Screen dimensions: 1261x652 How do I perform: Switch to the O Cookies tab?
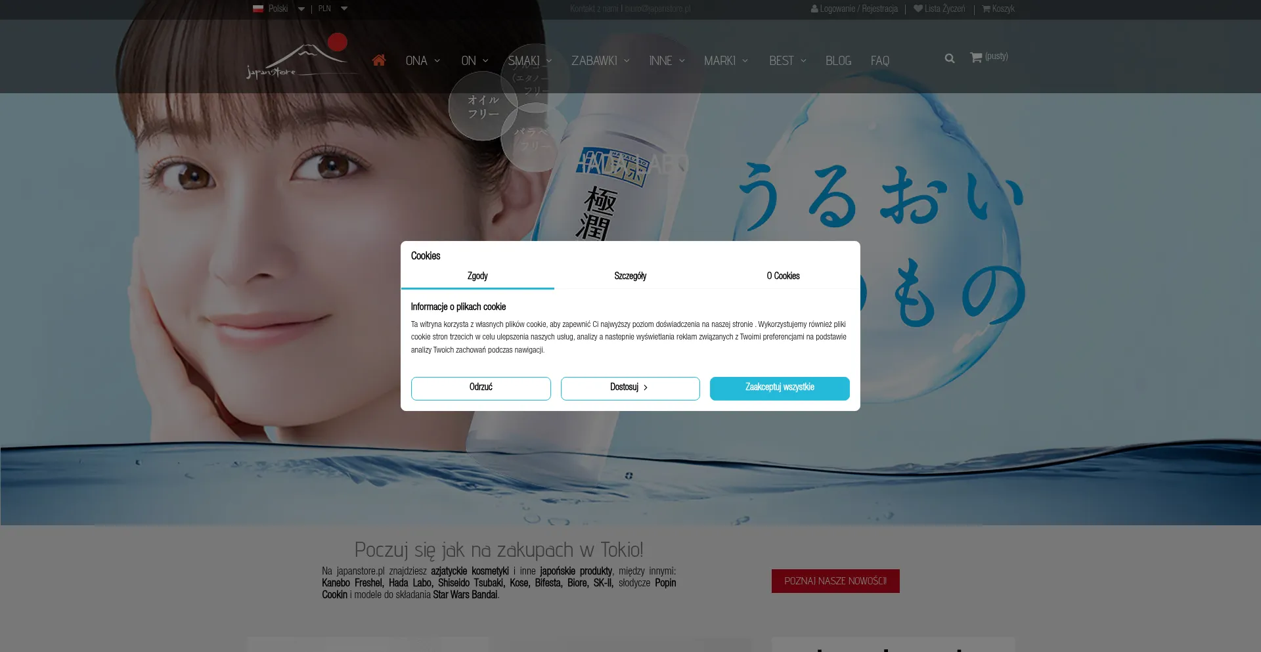(x=783, y=276)
